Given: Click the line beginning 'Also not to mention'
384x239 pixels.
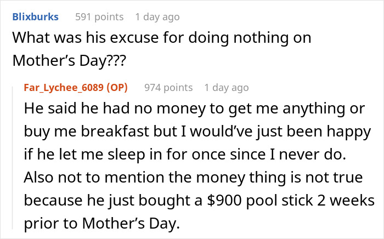Looking at the screenshot, I should (x=193, y=177).
